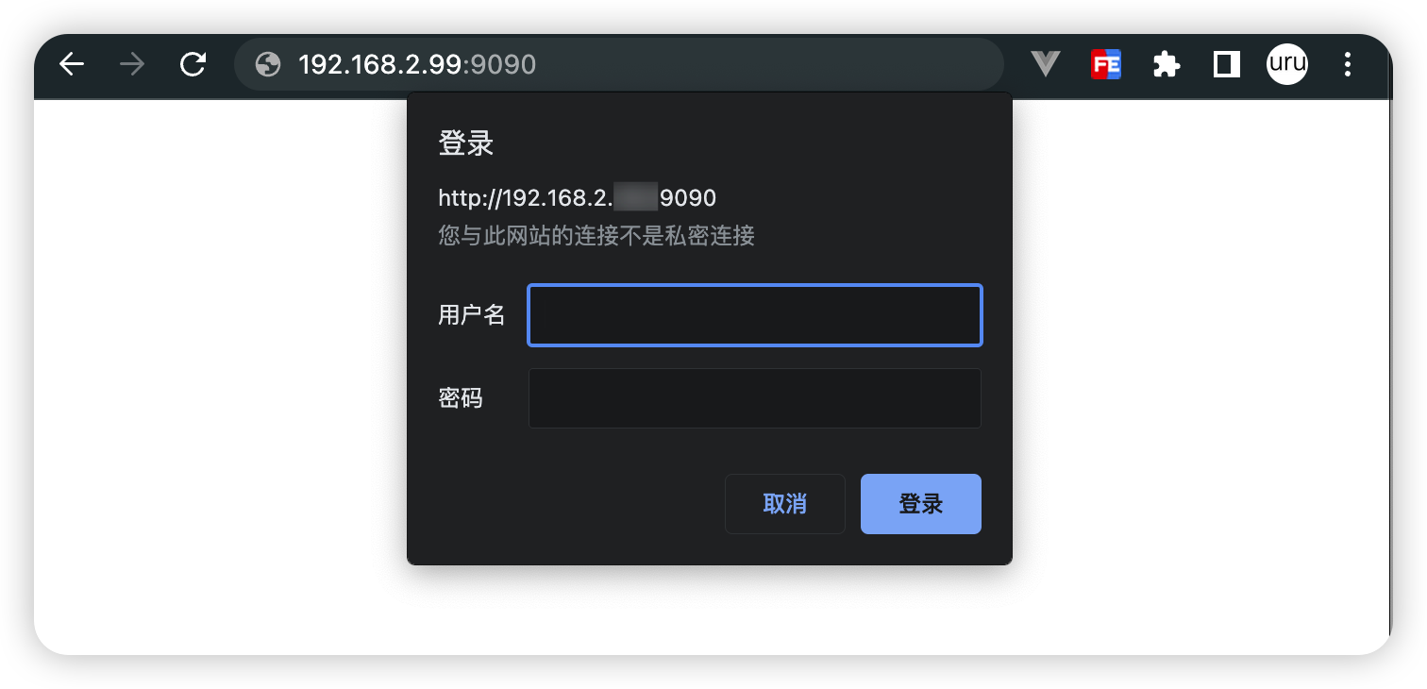Focus the 密码 password input field
The image size is (1427, 689).
pos(755,398)
